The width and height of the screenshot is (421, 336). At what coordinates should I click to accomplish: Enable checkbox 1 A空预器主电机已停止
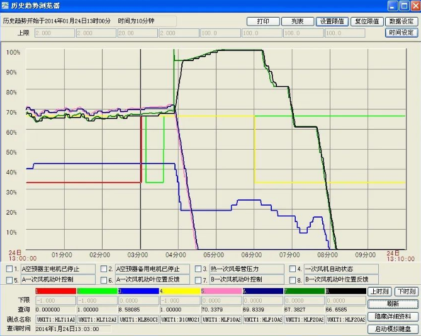click(x=9, y=269)
